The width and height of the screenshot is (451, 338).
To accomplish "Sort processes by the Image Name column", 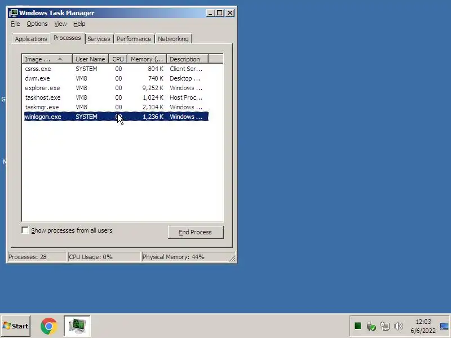I will [47, 59].
